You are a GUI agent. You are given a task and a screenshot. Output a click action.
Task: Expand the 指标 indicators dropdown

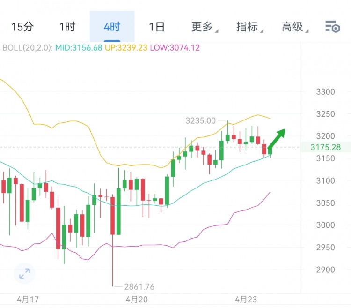(249, 27)
